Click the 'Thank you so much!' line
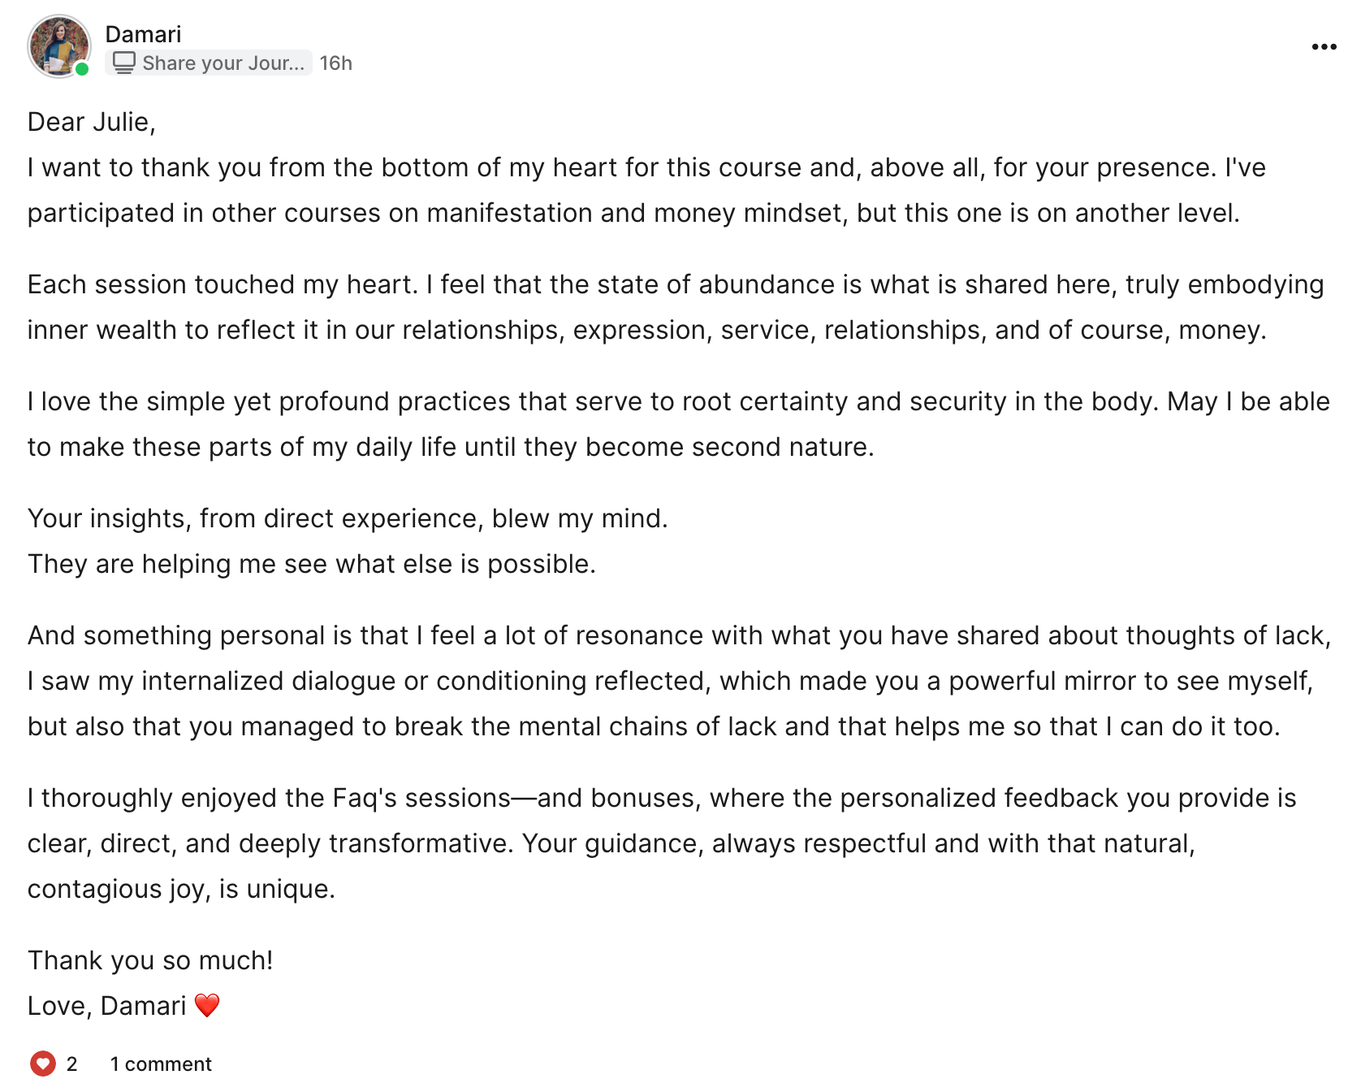The width and height of the screenshot is (1361, 1092). click(150, 960)
